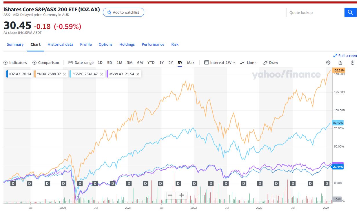Screen dimensions: 361x214
Task: Zoom out with the minus button
Action: pos(170,195)
